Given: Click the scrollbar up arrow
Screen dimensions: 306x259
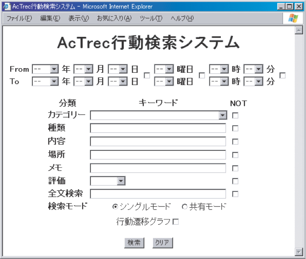Looking at the screenshot, I should pos(299,30).
